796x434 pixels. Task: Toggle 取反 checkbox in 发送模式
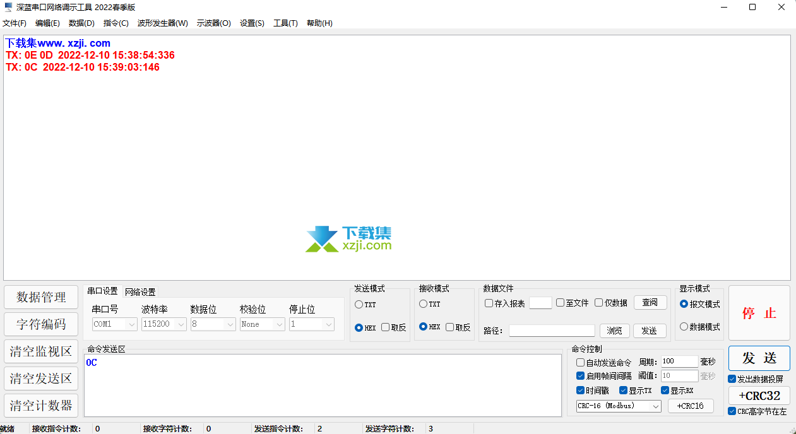click(x=394, y=327)
